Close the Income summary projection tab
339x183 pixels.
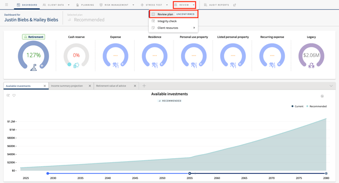(x=90, y=86)
